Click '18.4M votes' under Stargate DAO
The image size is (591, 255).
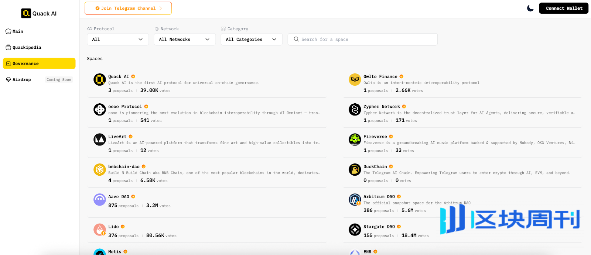pyautogui.click(x=415, y=235)
